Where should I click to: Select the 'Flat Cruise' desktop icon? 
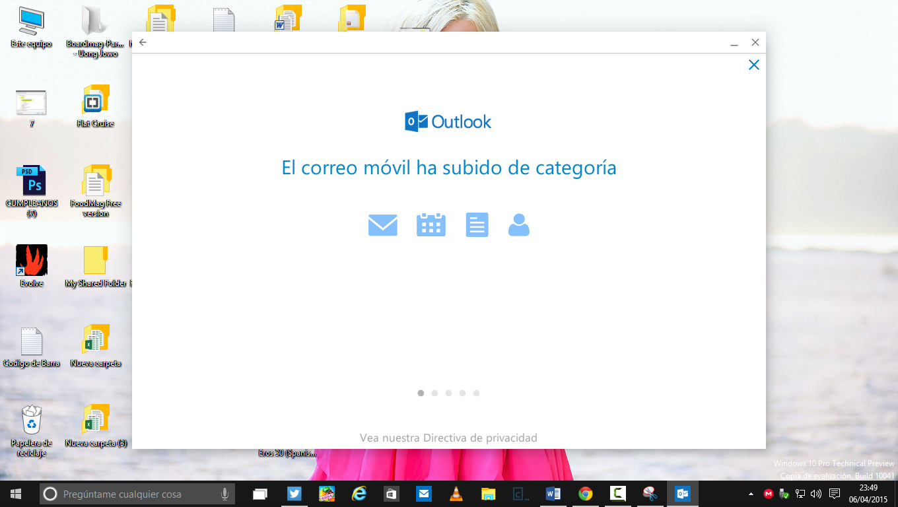point(95,107)
